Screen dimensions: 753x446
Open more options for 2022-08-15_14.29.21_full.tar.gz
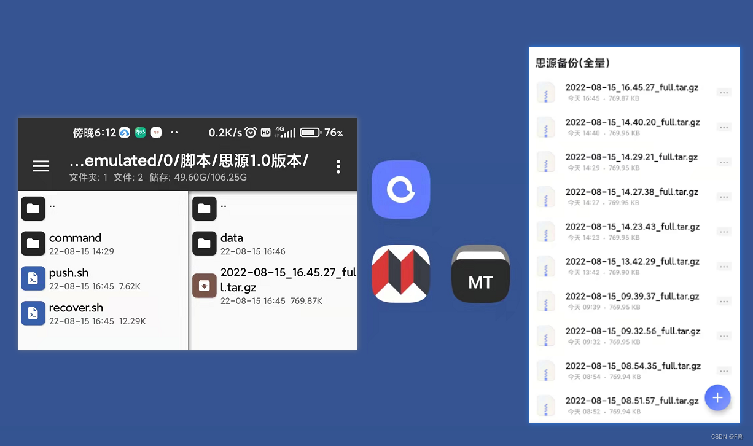point(724,162)
